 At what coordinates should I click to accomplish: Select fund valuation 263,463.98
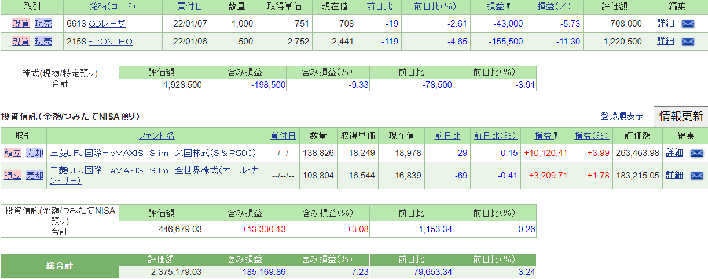click(x=637, y=153)
